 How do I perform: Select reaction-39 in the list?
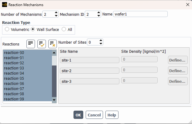click(x=27, y=99)
